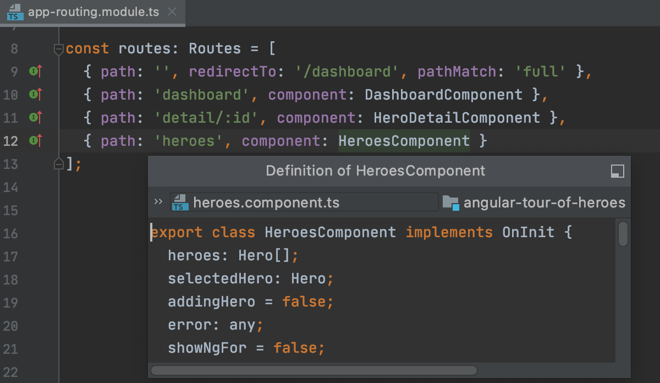Click the TypeScript icon beside heroes.component.ts
Screen dimensions: 660x383
click(181, 203)
